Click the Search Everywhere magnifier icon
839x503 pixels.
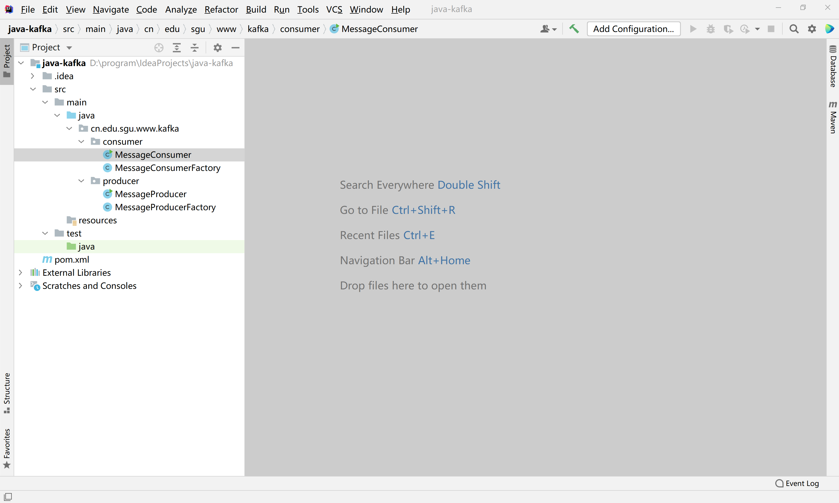pyautogui.click(x=794, y=29)
